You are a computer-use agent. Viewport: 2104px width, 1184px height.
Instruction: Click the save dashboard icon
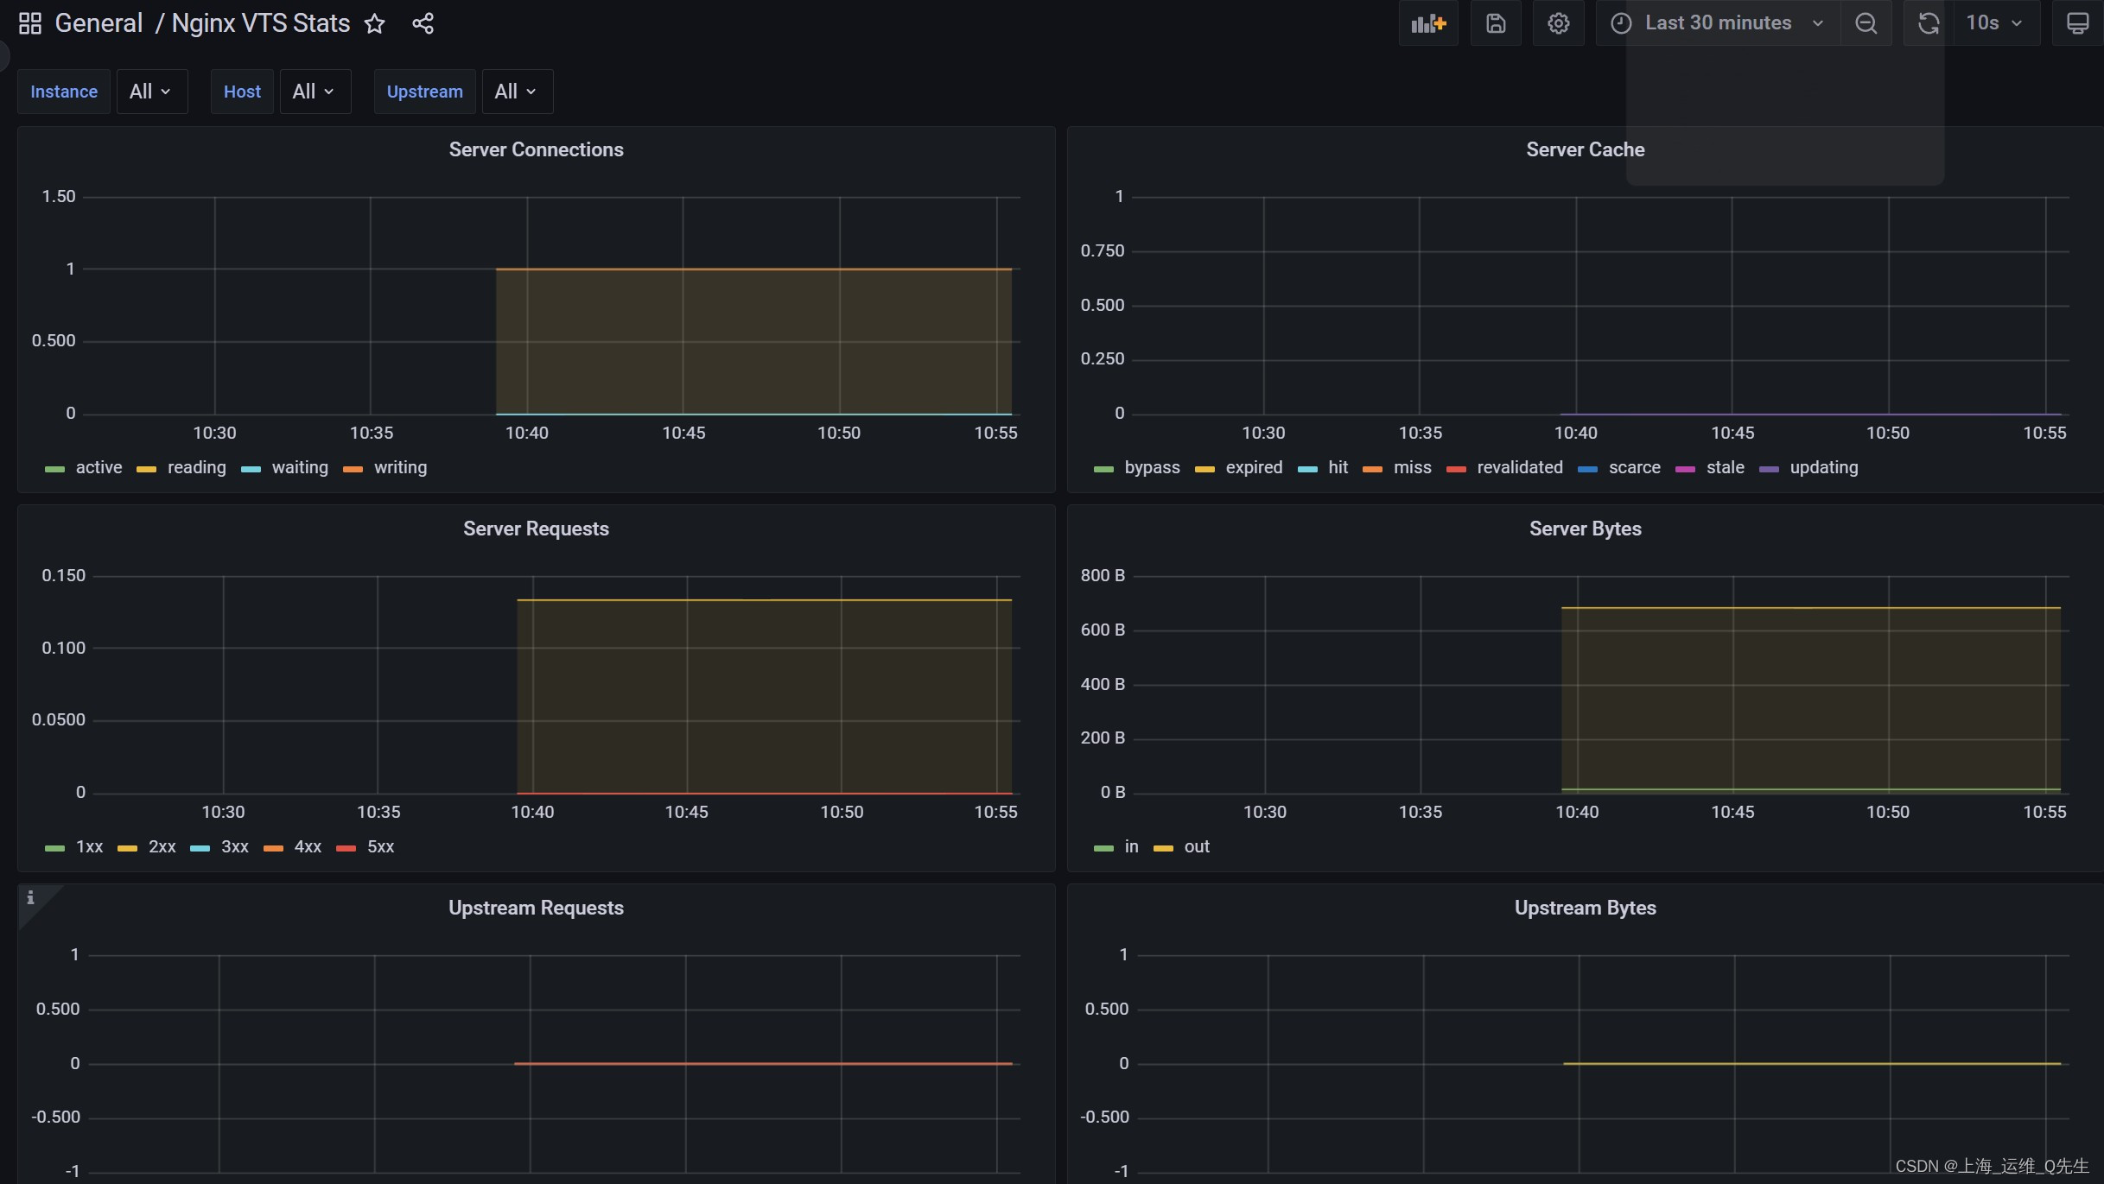tap(1496, 23)
